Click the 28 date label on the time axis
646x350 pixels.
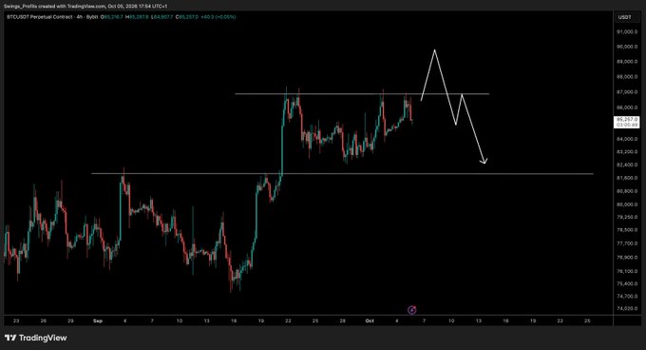pyautogui.click(x=342, y=321)
